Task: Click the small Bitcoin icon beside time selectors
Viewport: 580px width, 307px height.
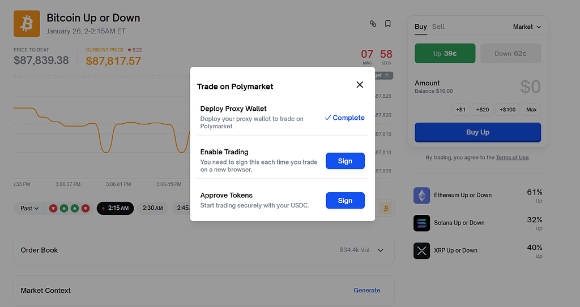Action: (x=387, y=209)
